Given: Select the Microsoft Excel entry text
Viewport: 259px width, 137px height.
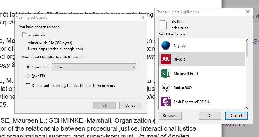Looking at the screenshot, I should click(186, 74).
